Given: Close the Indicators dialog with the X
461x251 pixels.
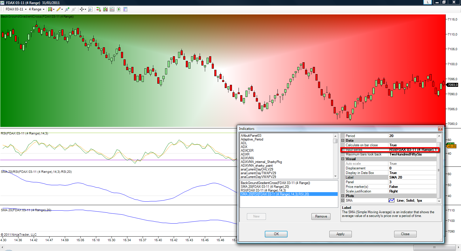Looking at the screenshot, I should click(x=440, y=129).
